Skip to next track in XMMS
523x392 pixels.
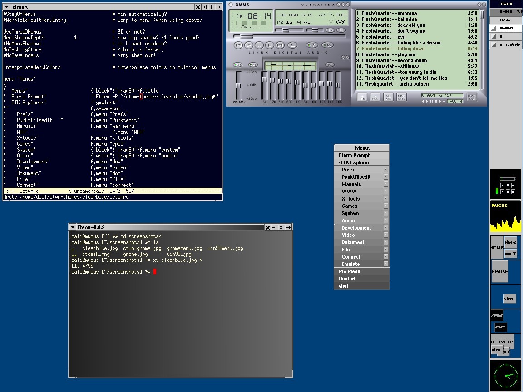tap(280, 45)
